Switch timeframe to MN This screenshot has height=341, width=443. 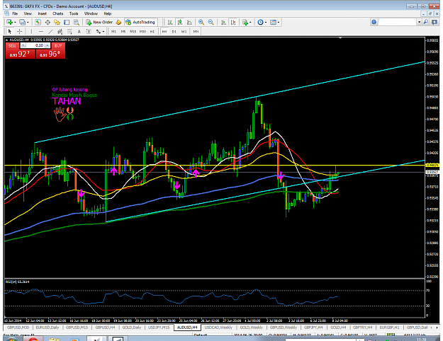coord(196,31)
